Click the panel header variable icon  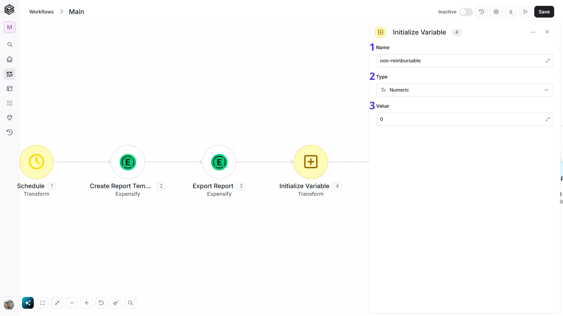click(381, 32)
